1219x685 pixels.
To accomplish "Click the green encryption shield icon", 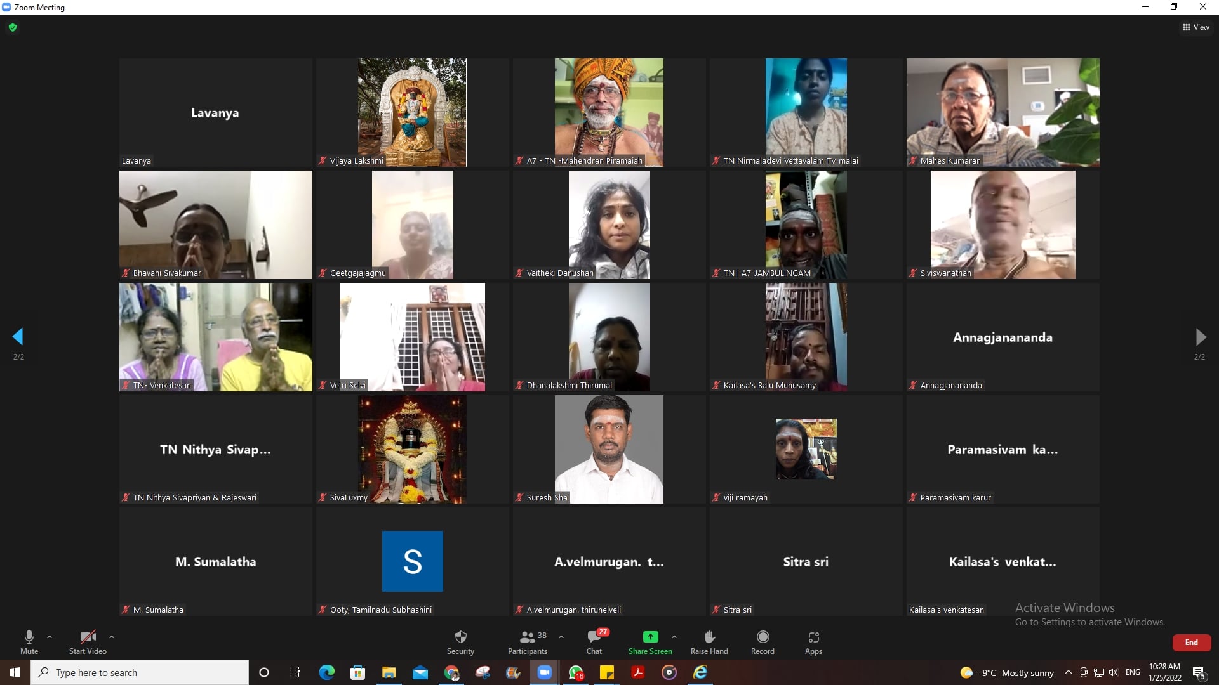I will point(13,27).
